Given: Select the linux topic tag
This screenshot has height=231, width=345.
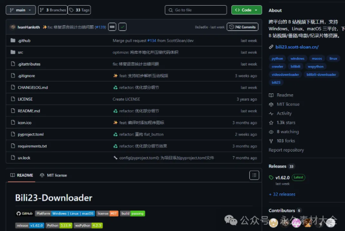Looking at the screenshot, I should tap(333, 58).
